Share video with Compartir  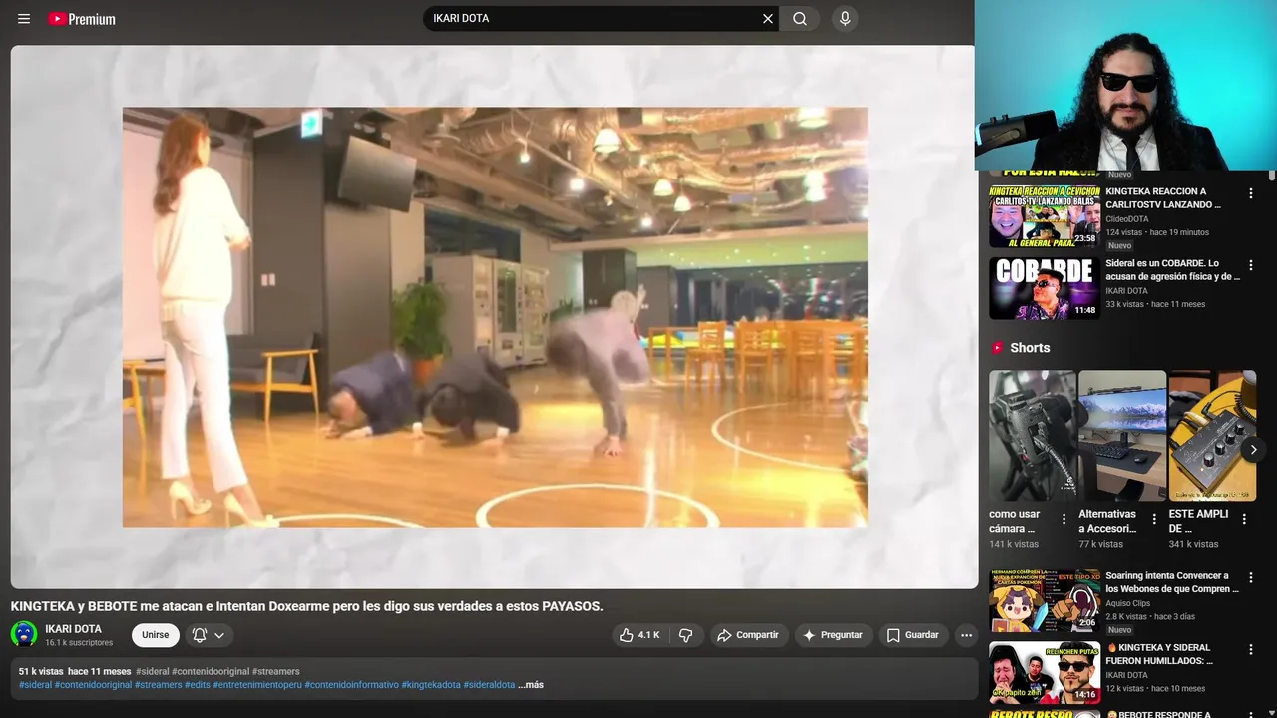[749, 635]
